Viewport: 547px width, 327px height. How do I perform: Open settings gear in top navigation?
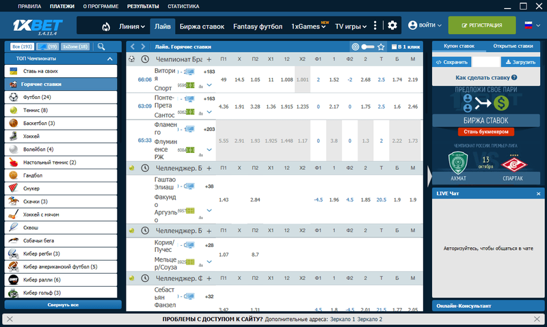(392, 25)
